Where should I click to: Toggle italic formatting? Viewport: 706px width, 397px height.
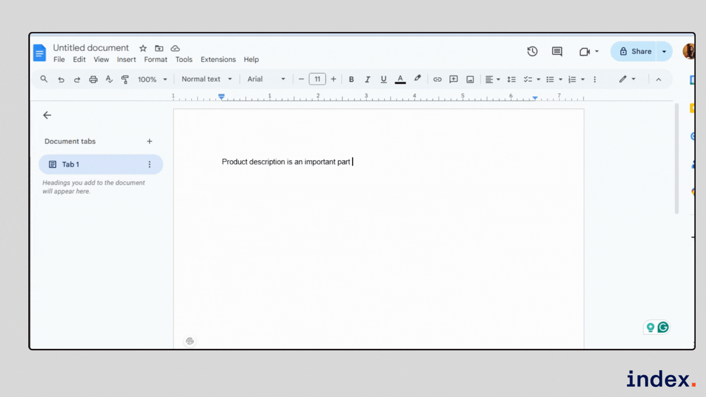click(367, 79)
